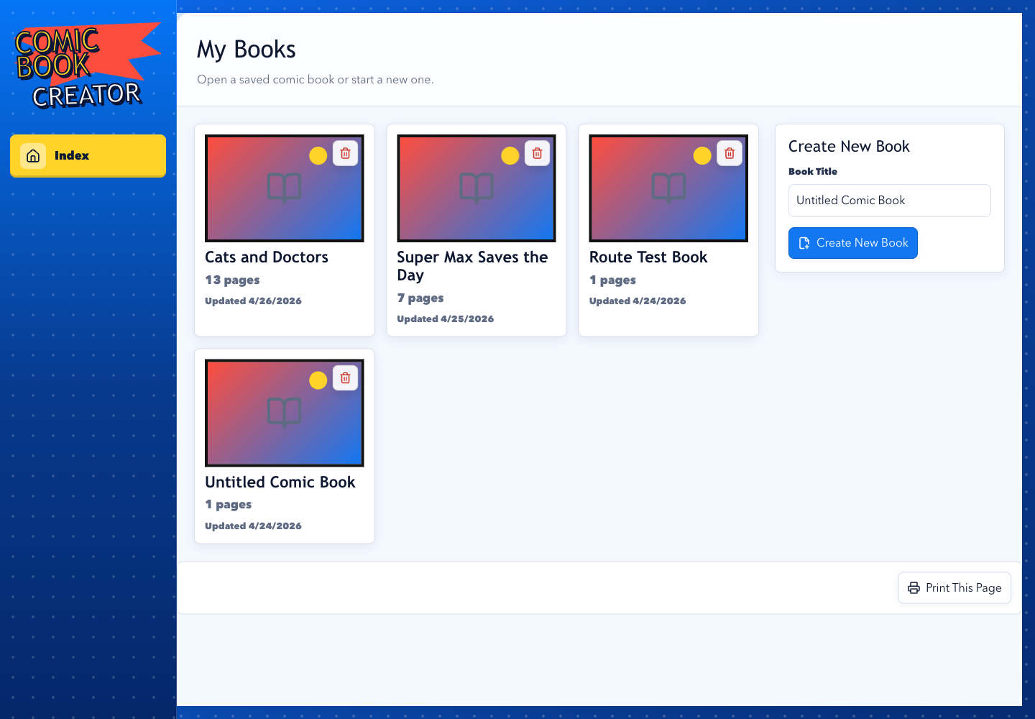Click the yellow status dot on Cats and Doctors
The height and width of the screenshot is (719, 1035).
point(318,155)
